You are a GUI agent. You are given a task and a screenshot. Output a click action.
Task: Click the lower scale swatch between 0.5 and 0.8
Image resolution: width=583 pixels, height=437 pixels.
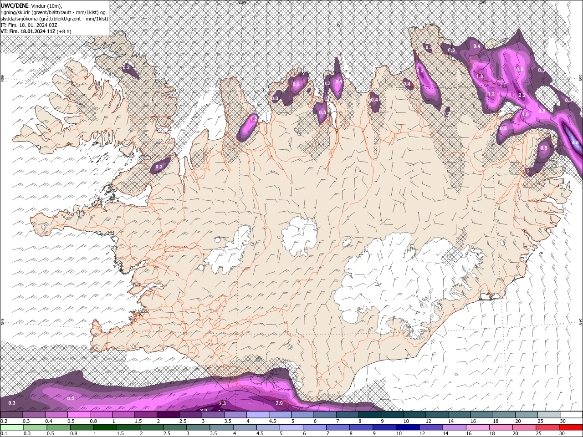pyautogui.click(x=58, y=427)
